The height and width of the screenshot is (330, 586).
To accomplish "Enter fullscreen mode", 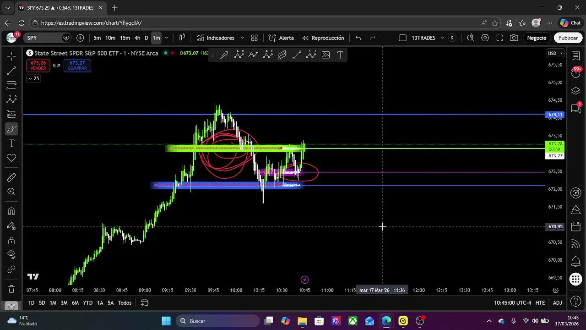I will coord(500,38).
